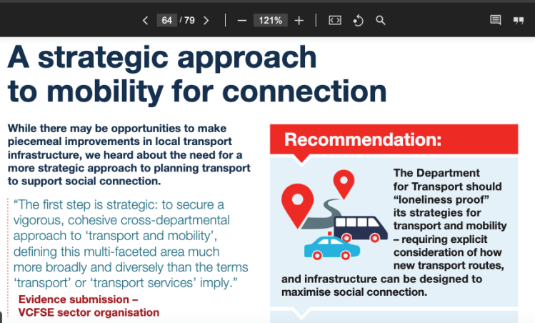Open the search magnifier tool

[x=381, y=20]
